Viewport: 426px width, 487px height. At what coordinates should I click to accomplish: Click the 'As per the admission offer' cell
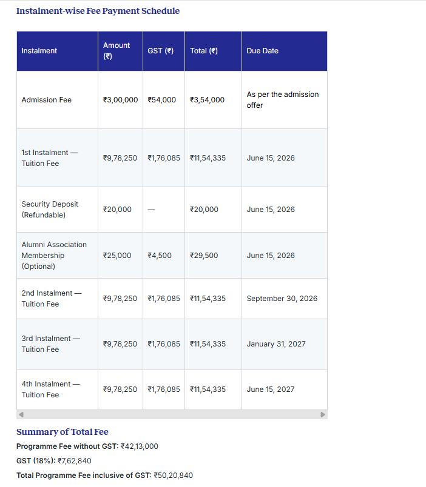283,99
